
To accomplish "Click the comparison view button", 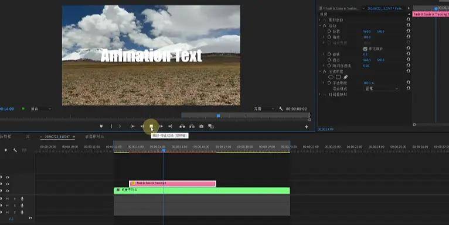I will (x=211, y=126).
